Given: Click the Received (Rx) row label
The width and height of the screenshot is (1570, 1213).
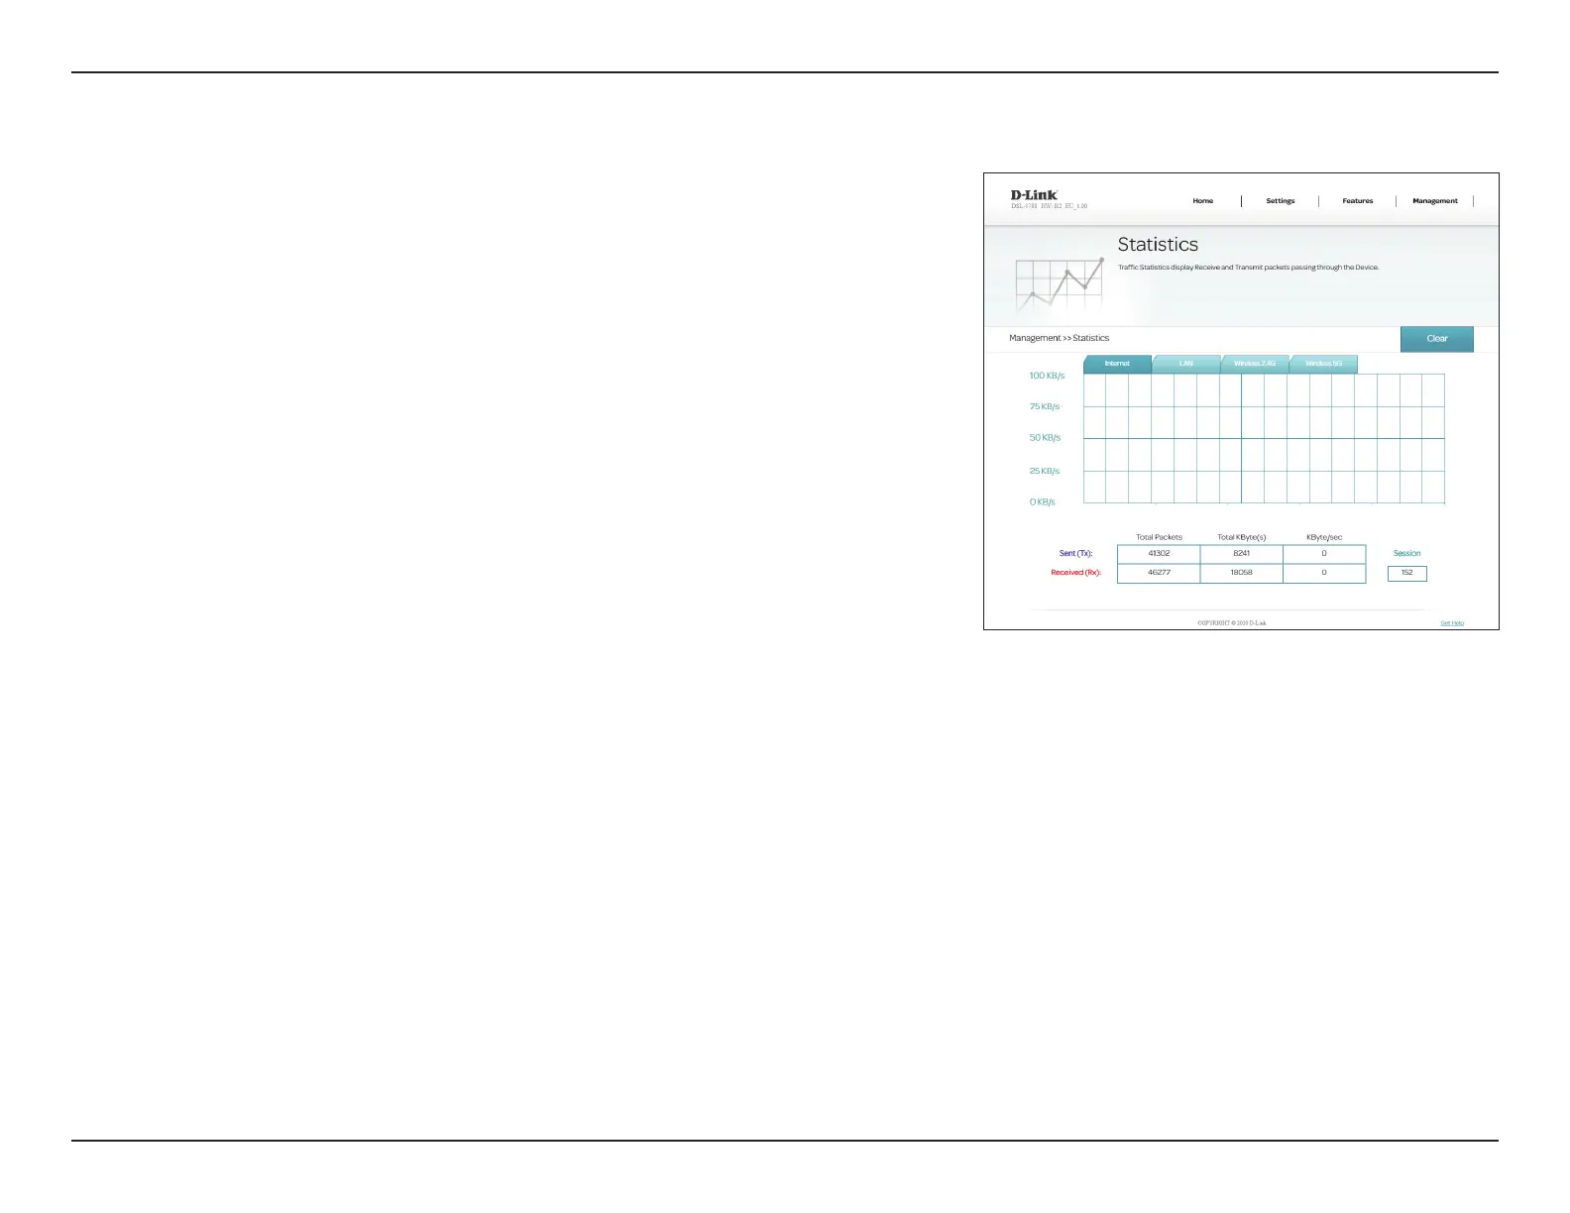Looking at the screenshot, I should point(1075,573).
